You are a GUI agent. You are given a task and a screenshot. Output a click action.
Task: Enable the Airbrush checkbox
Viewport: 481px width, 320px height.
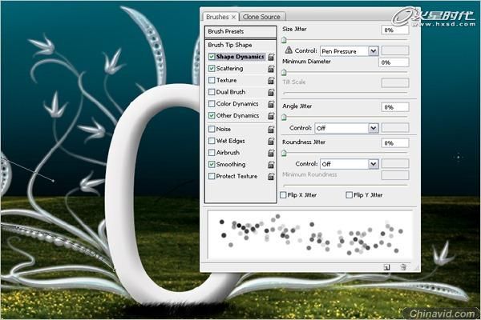pyautogui.click(x=212, y=153)
